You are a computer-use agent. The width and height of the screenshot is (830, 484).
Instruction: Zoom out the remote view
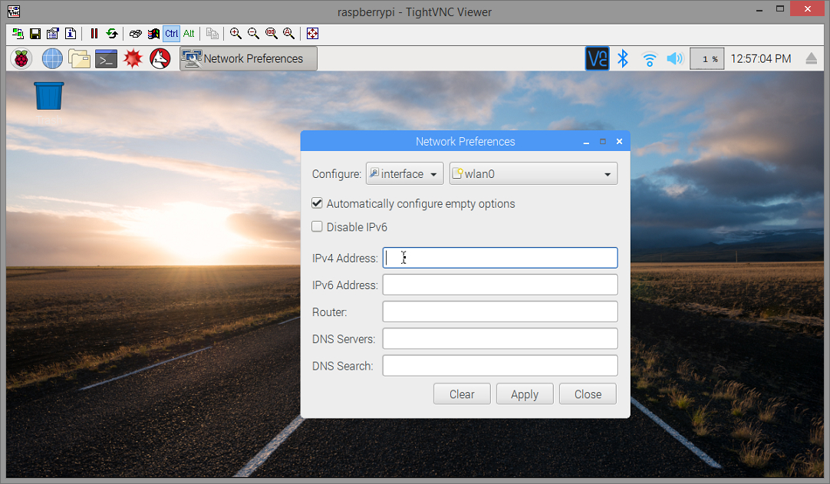coord(254,33)
